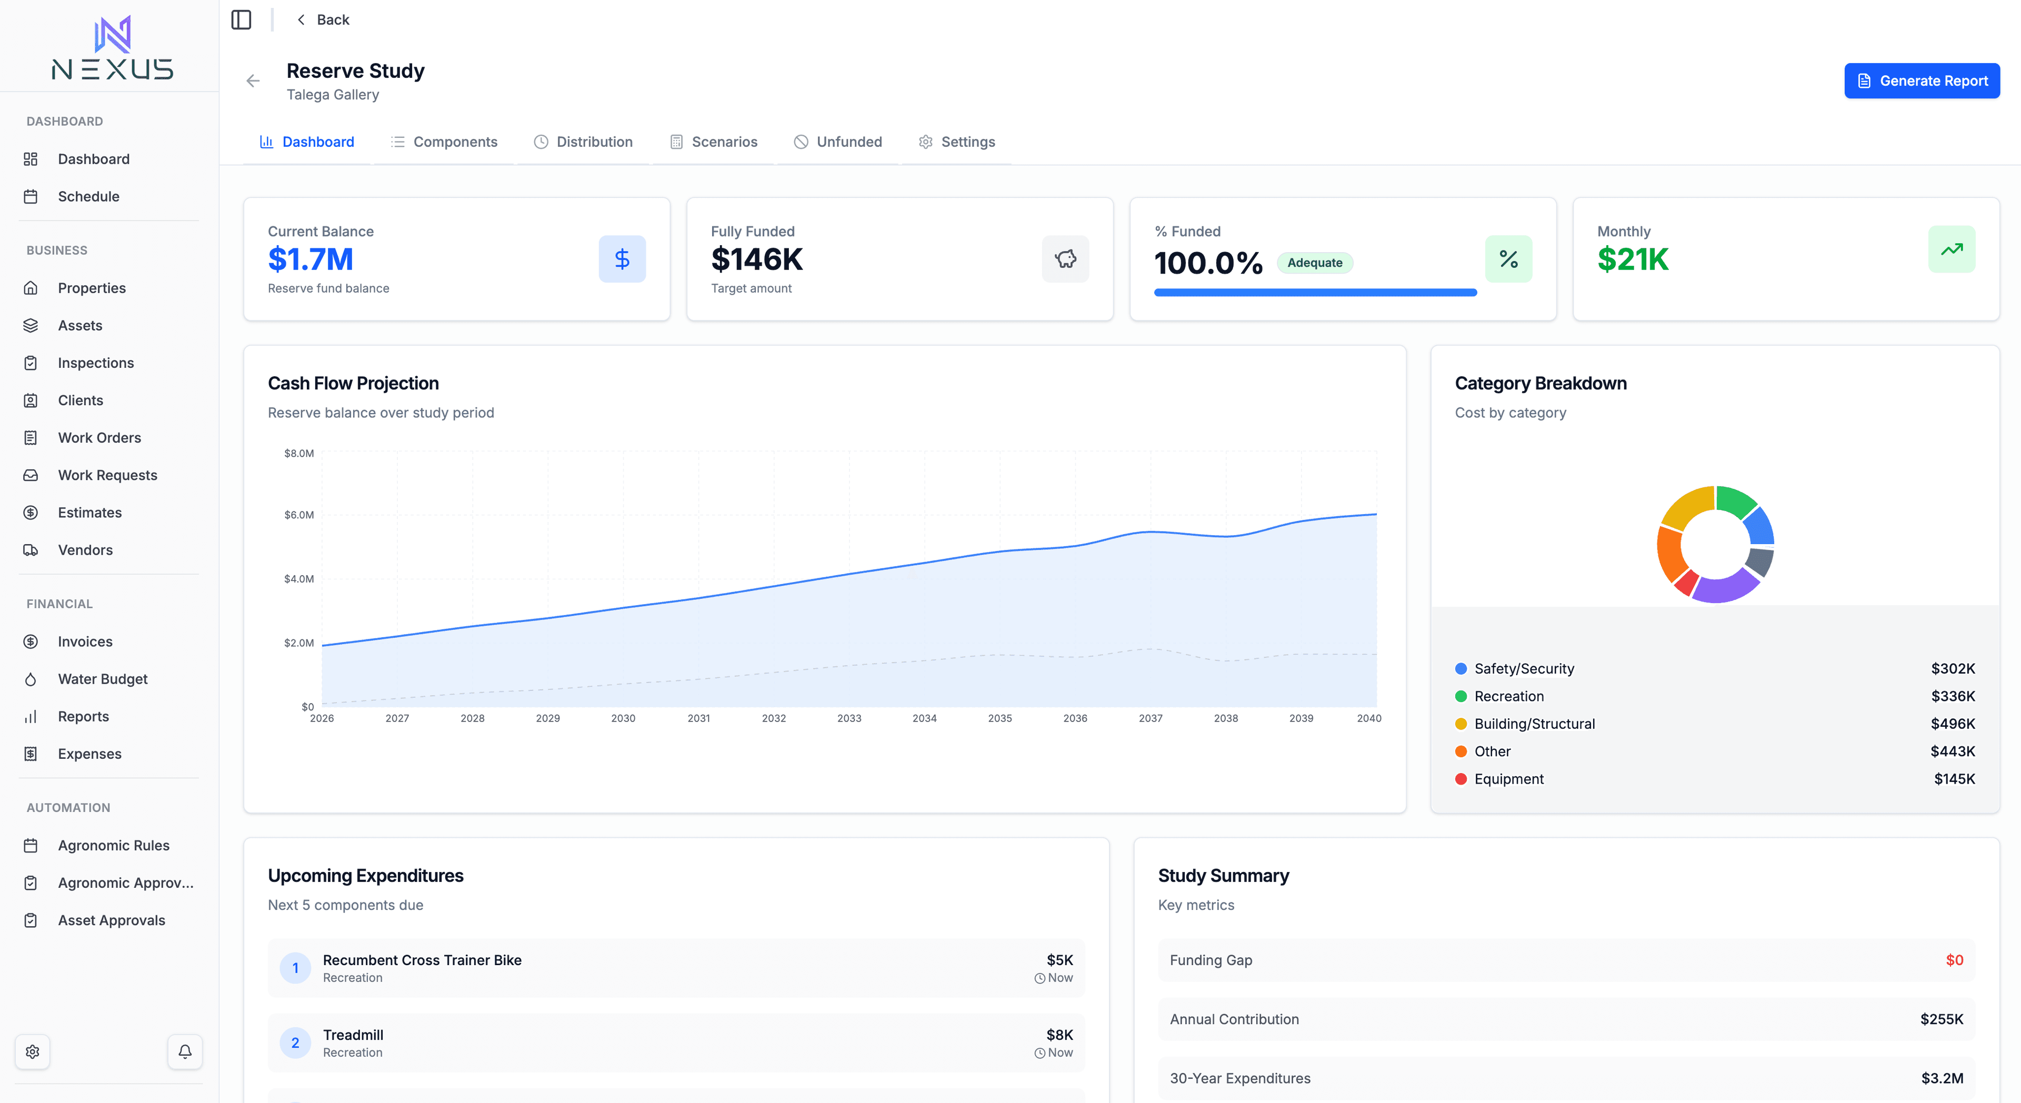Click the Generate Report button
This screenshot has height=1103, width=2021.
[1922, 80]
